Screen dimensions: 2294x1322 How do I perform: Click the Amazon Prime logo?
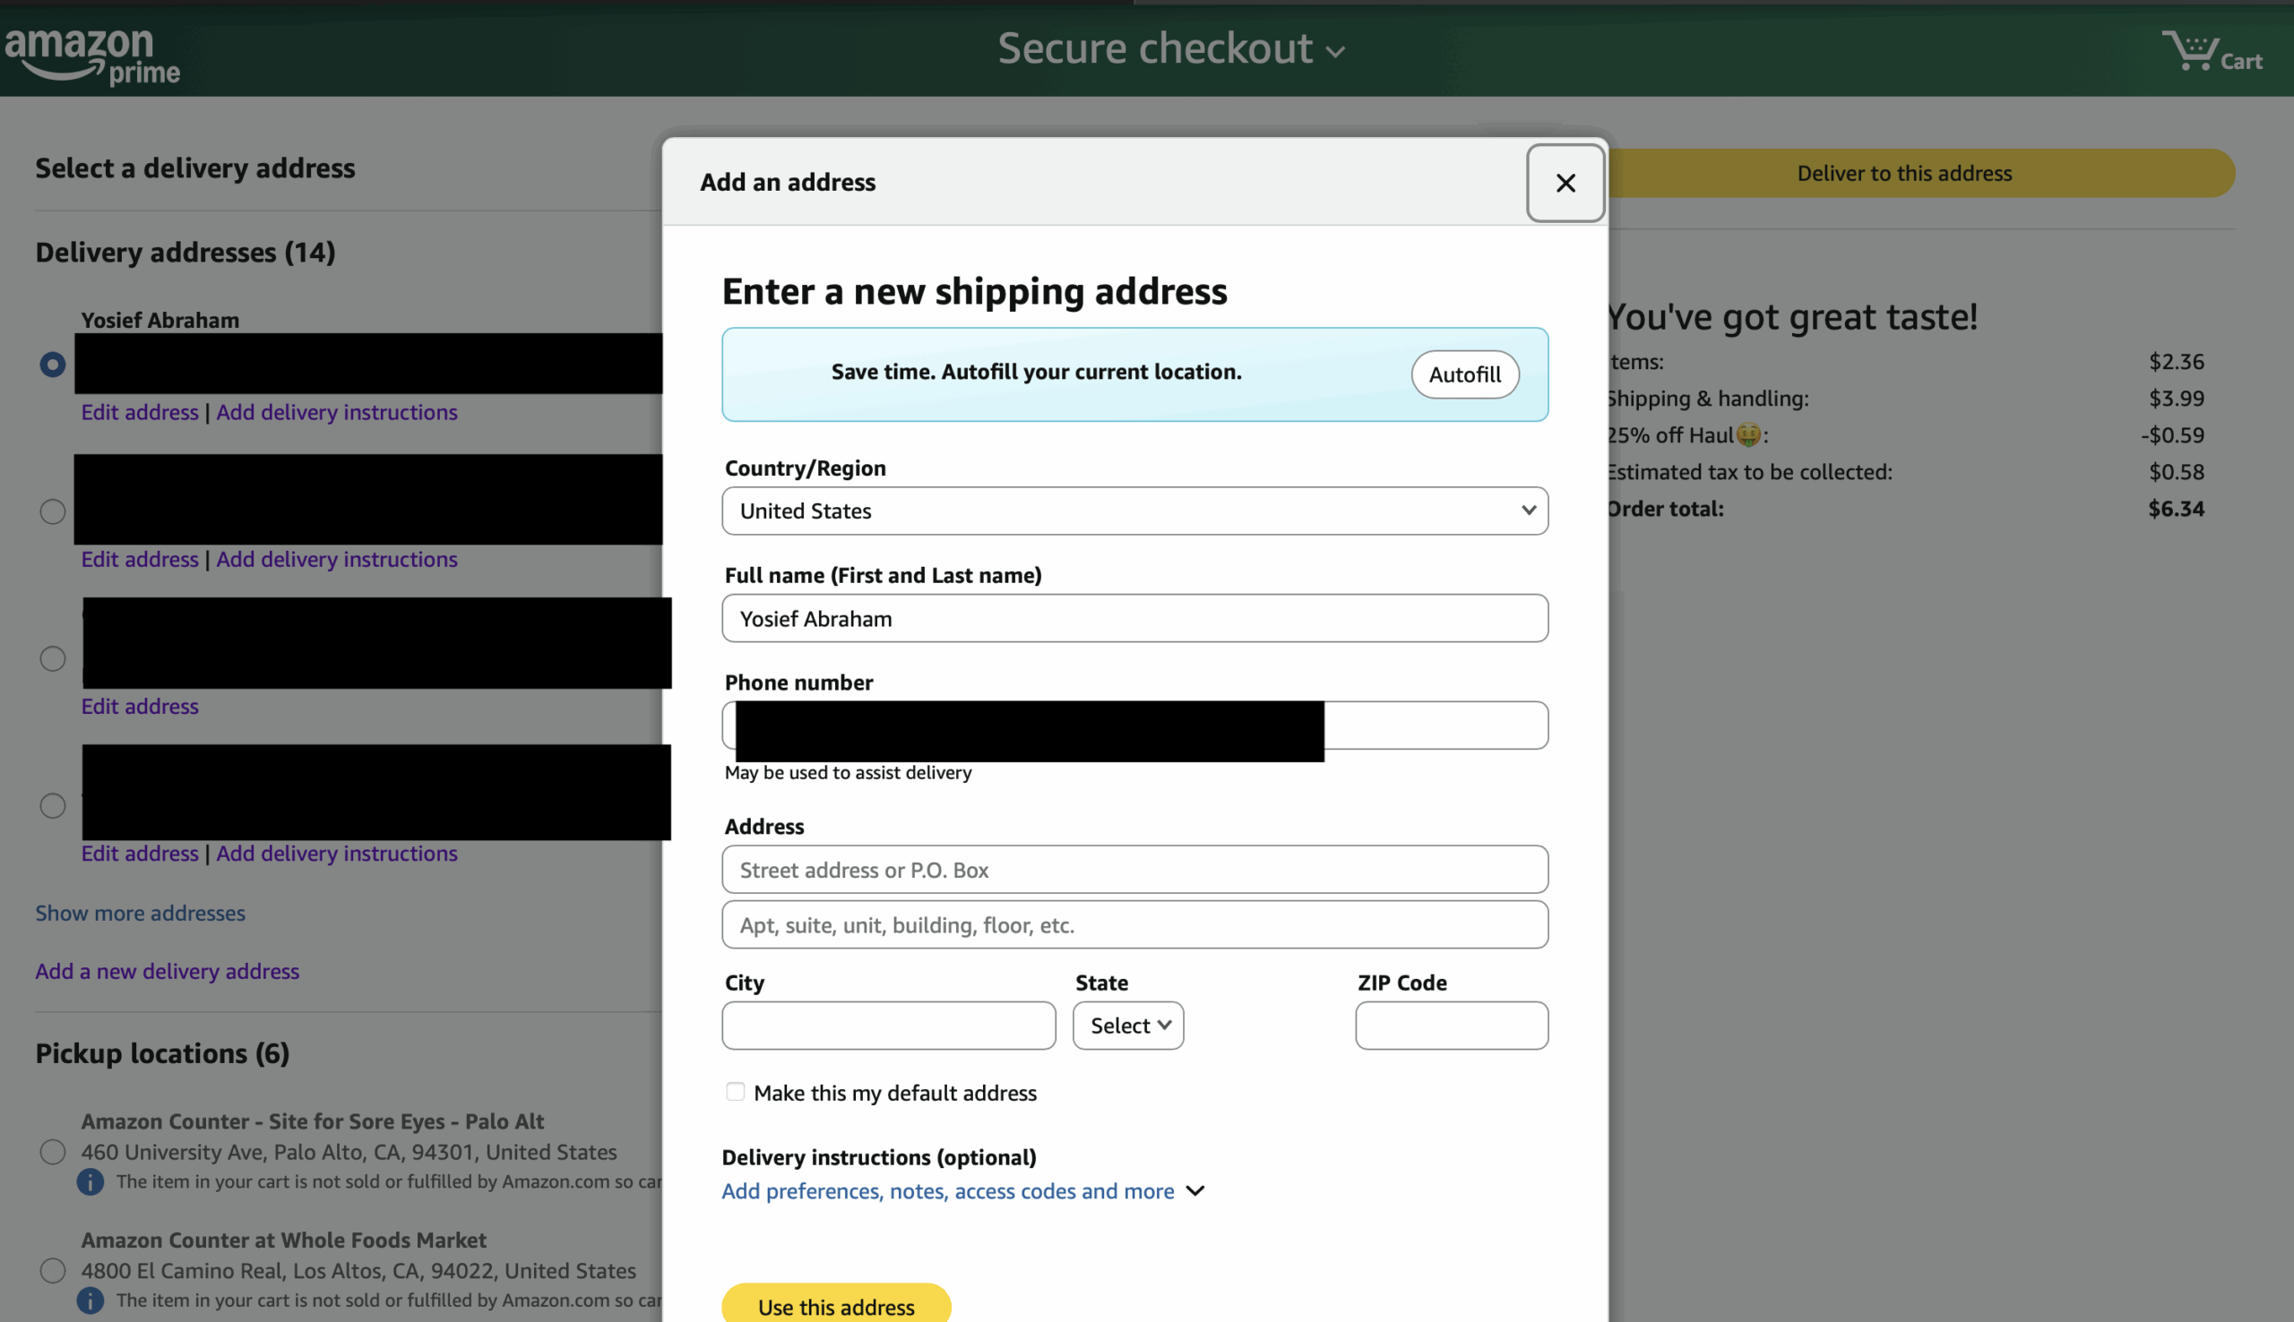[x=91, y=55]
